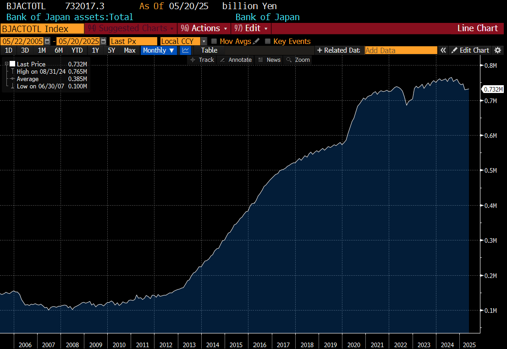Activate the Zoom magnifier tool
Viewport: 507px width, 349px height.
(x=298, y=60)
